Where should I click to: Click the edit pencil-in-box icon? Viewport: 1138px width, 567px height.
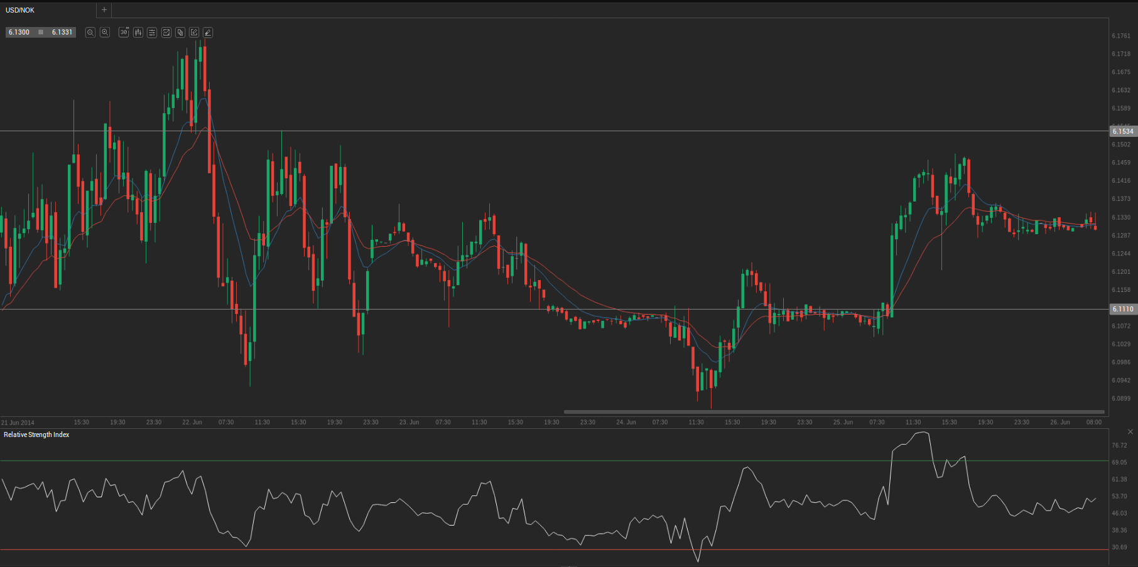coord(194,33)
